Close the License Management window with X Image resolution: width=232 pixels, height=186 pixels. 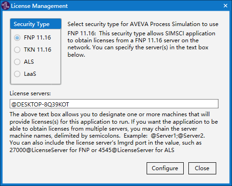coord(226,6)
